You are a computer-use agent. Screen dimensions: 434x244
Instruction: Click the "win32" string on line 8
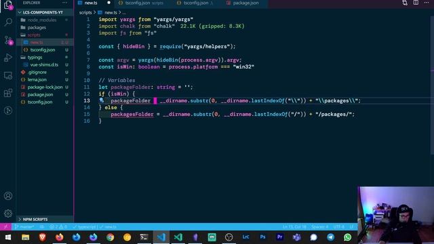tap(243, 66)
